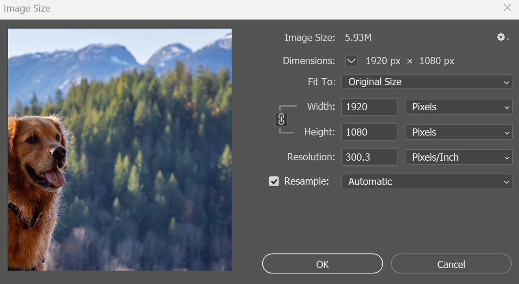Click the Resolution label
Viewport: 519px width, 284px height.
point(311,157)
